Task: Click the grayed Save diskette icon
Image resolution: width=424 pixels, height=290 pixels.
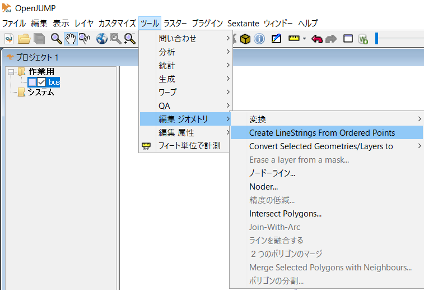Action: [x=39, y=39]
